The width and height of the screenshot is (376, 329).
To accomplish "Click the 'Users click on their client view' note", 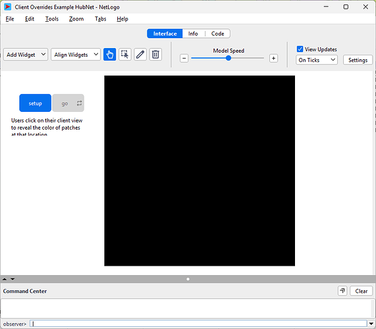I will point(47,127).
